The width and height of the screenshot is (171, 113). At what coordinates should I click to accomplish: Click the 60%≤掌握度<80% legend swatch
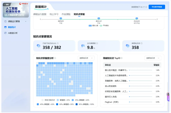[57, 104]
